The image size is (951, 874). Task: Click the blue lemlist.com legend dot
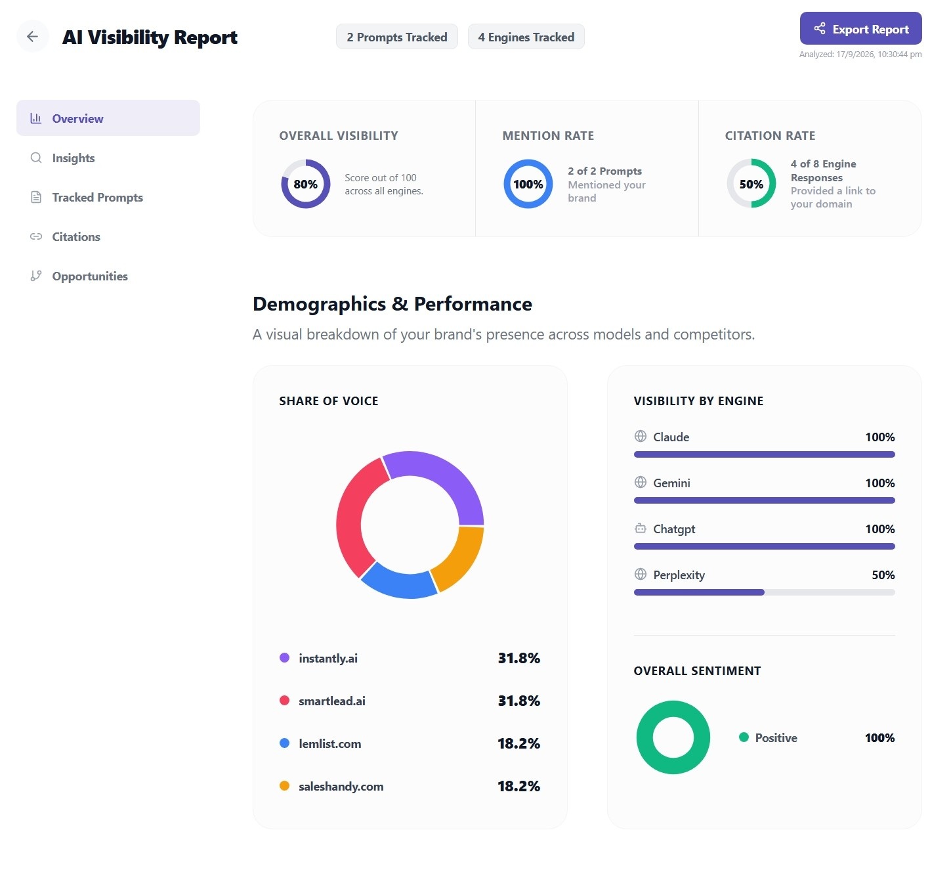(x=284, y=743)
